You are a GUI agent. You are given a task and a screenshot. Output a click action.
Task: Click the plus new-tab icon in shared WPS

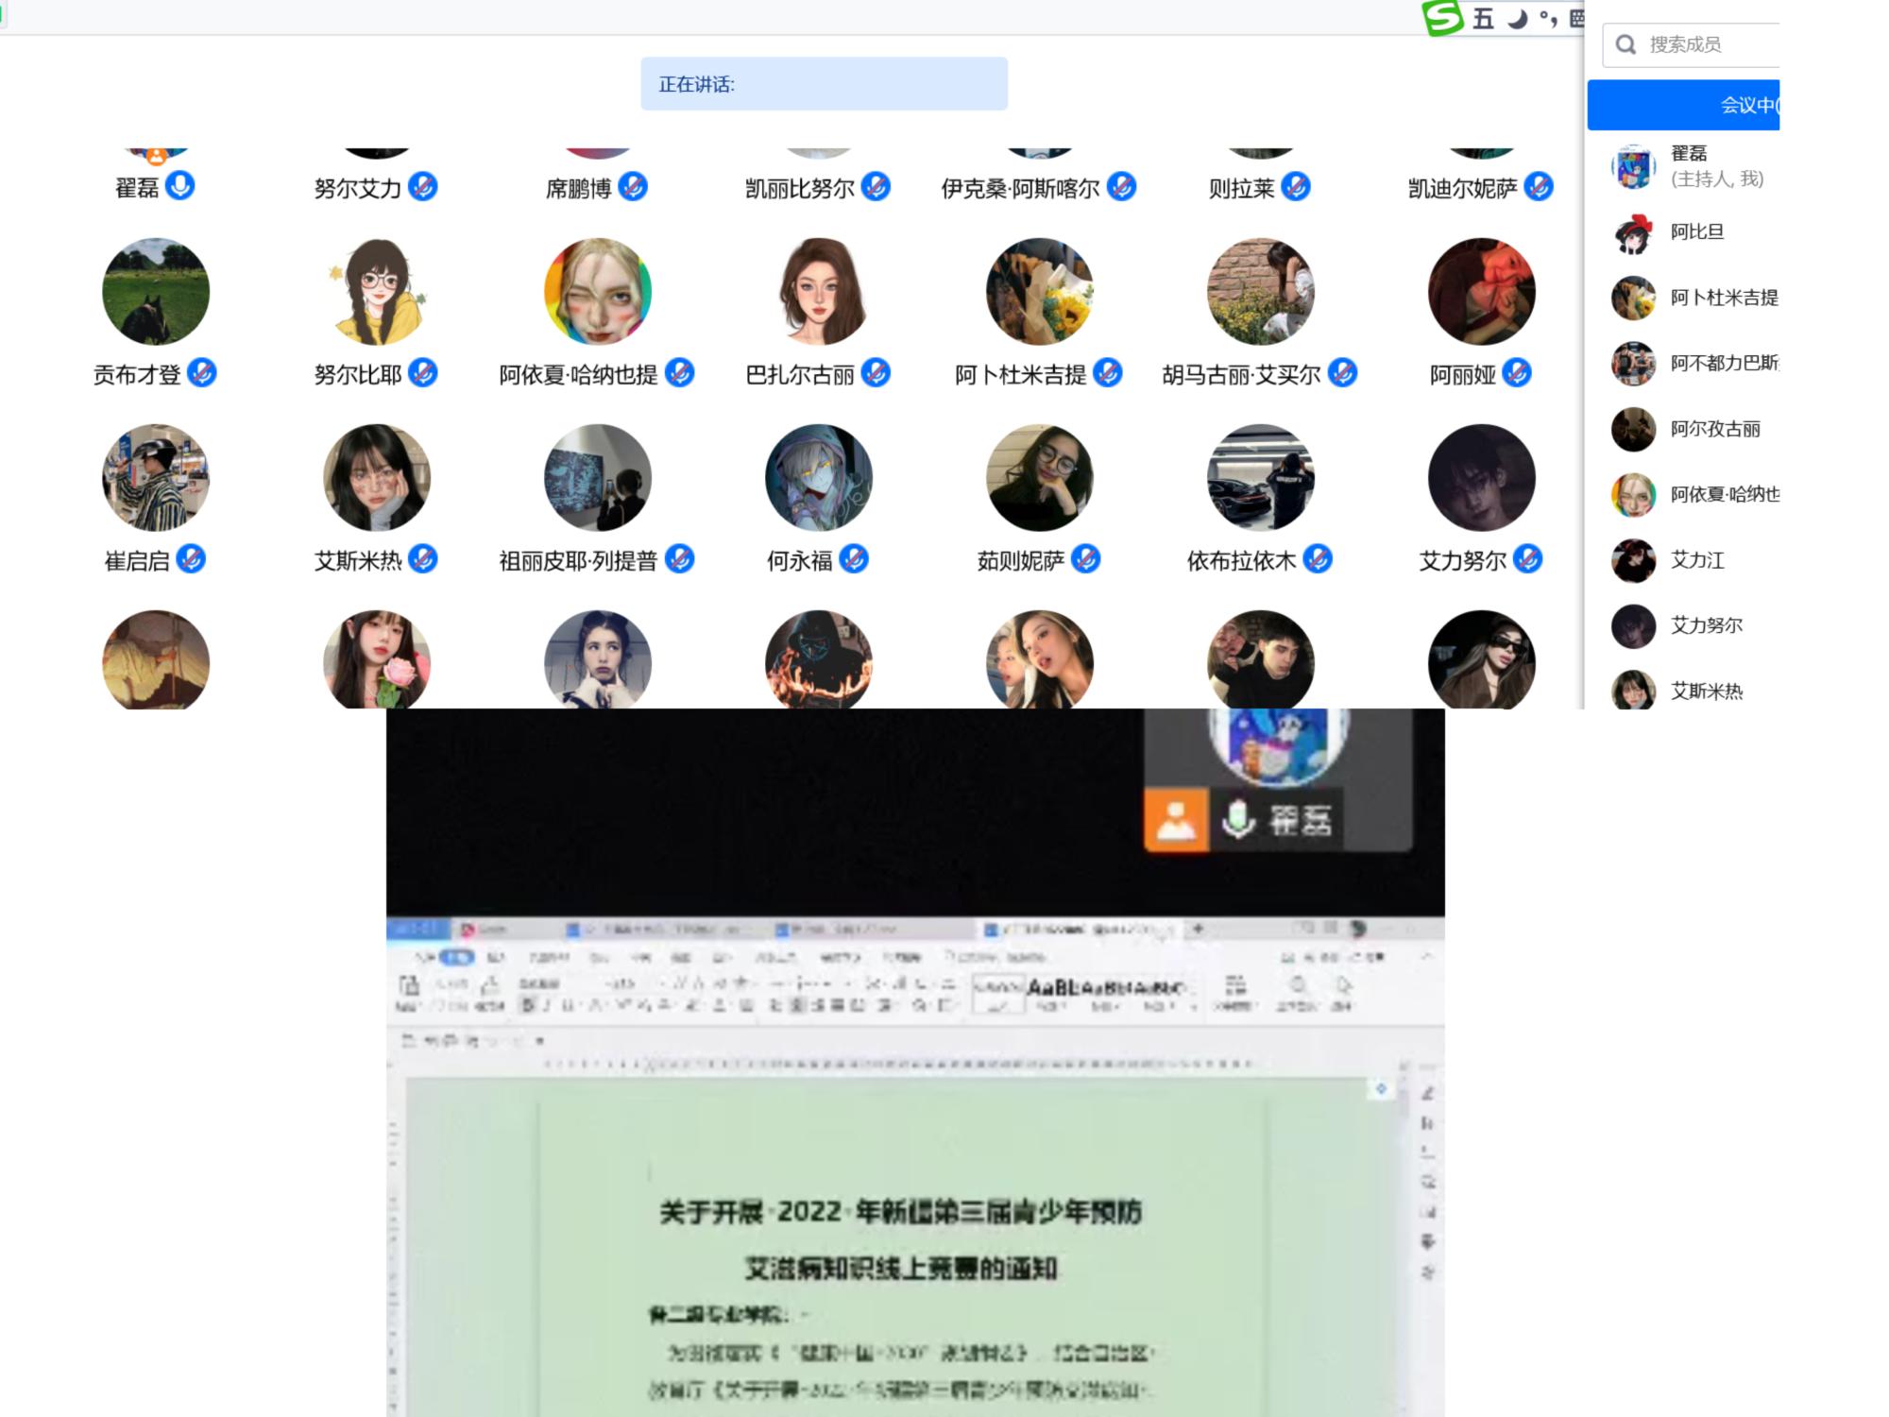[x=1198, y=929]
